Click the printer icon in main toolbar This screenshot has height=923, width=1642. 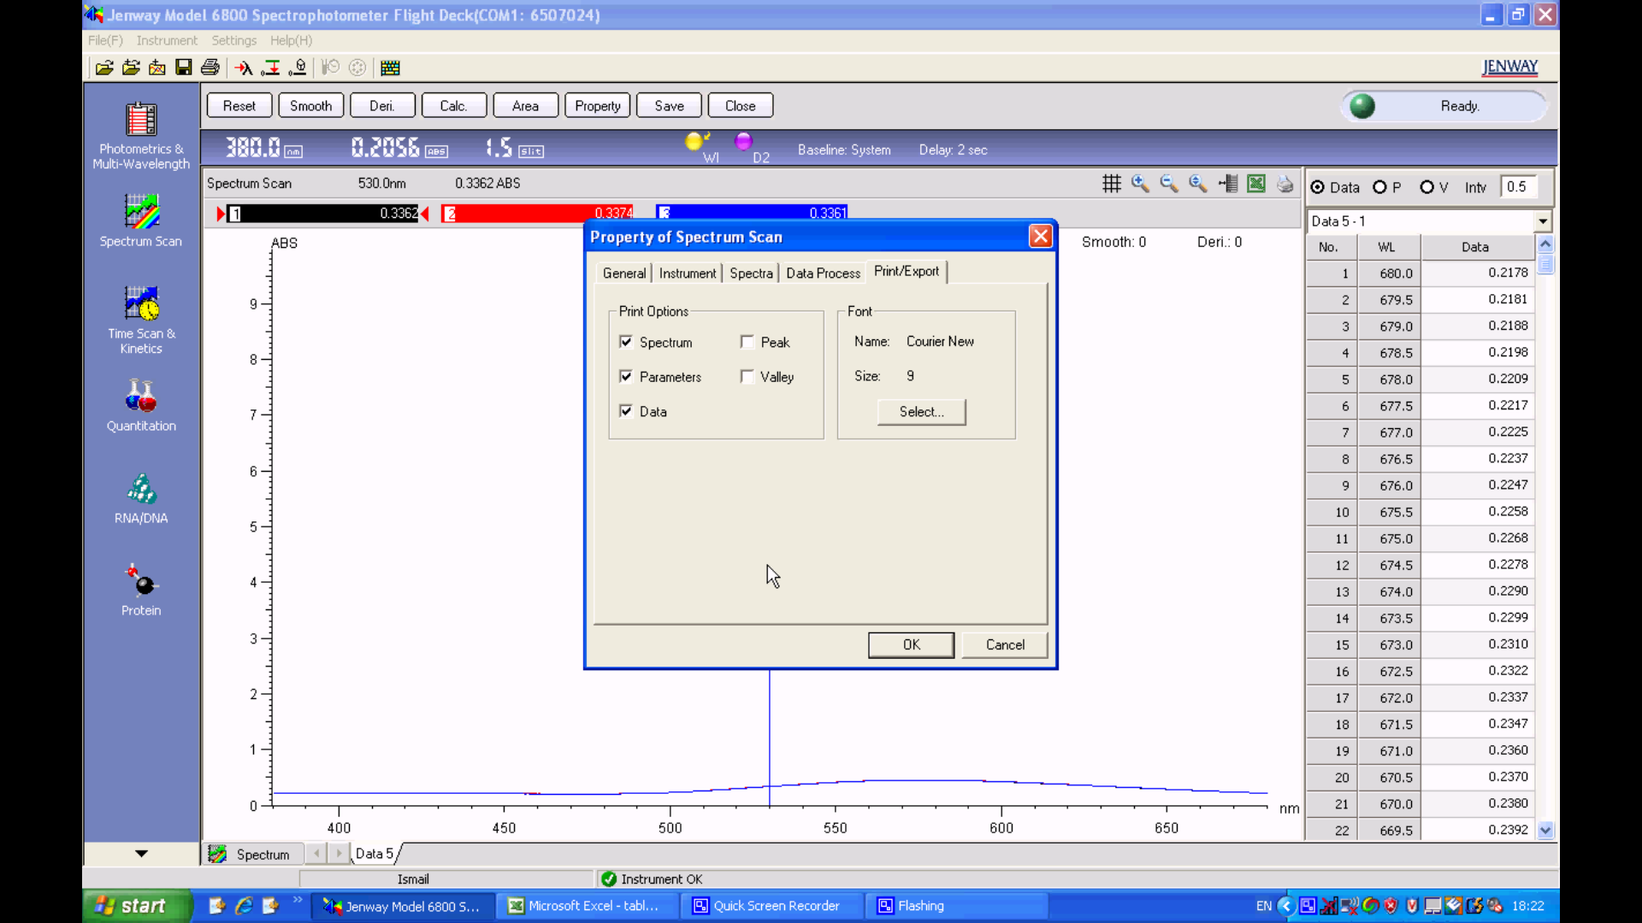[210, 68]
